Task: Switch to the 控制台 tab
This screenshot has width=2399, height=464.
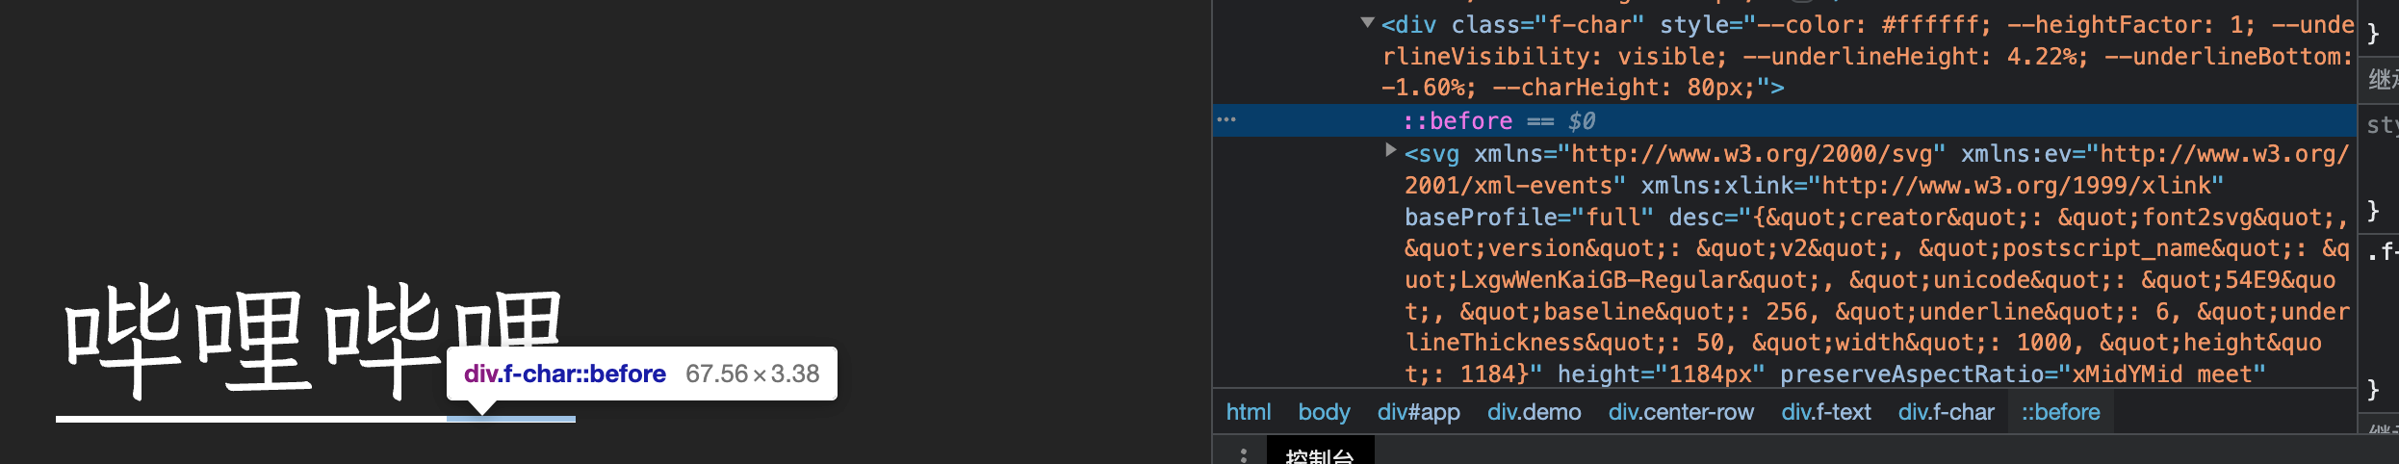Action: (1319, 454)
